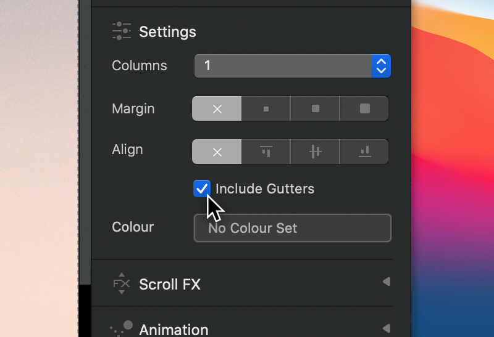Uncheck the Include Gutters checkbox
The image size is (494, 337).
202,189
